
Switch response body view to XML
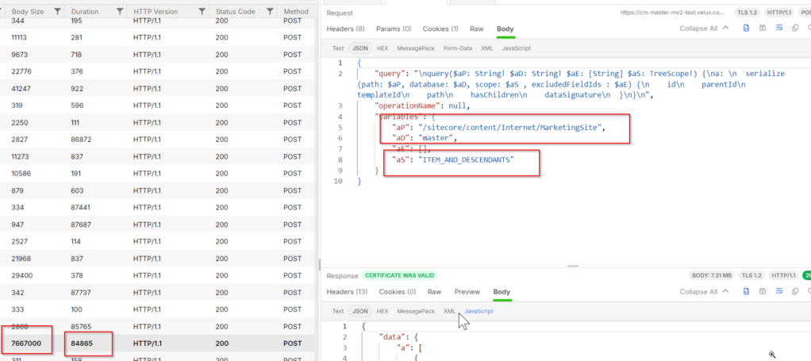click(450, 311)
